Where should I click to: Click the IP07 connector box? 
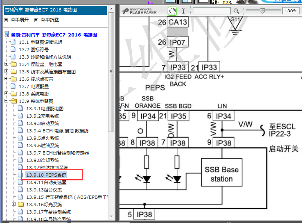[x=178, y=42]
